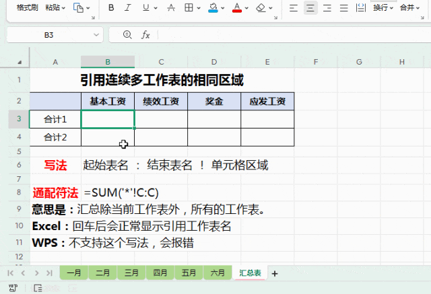Go to previous sheet navigation arrow

coord(23,273)
